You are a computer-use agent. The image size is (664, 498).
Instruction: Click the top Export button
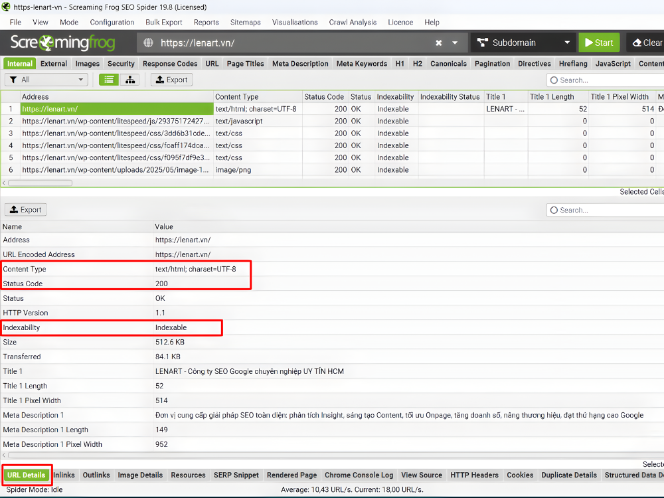(171, 80)
